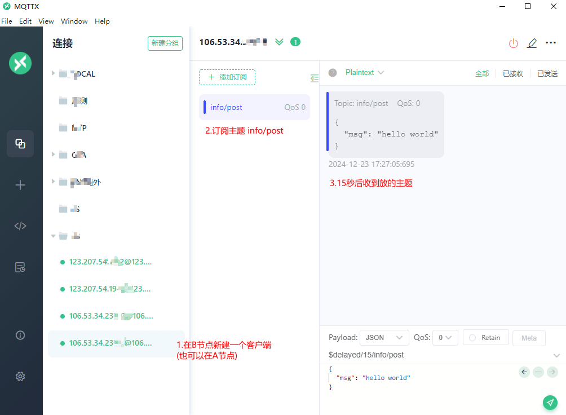Image resolution: width=566 pixels, height=415 pixels.
Task: Click the blue color bar of info/post subscription
Action: click(x=205, y=107)
